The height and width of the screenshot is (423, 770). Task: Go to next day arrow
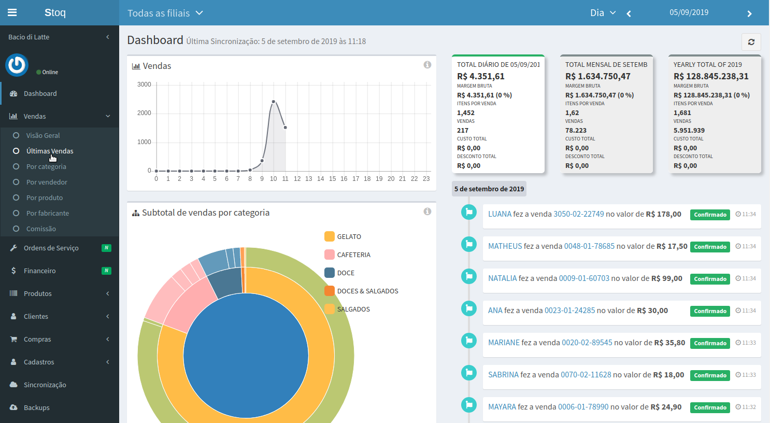(749, 13)
